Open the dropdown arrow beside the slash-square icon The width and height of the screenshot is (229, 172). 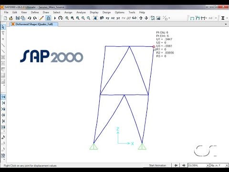click(x=169, y=18)
